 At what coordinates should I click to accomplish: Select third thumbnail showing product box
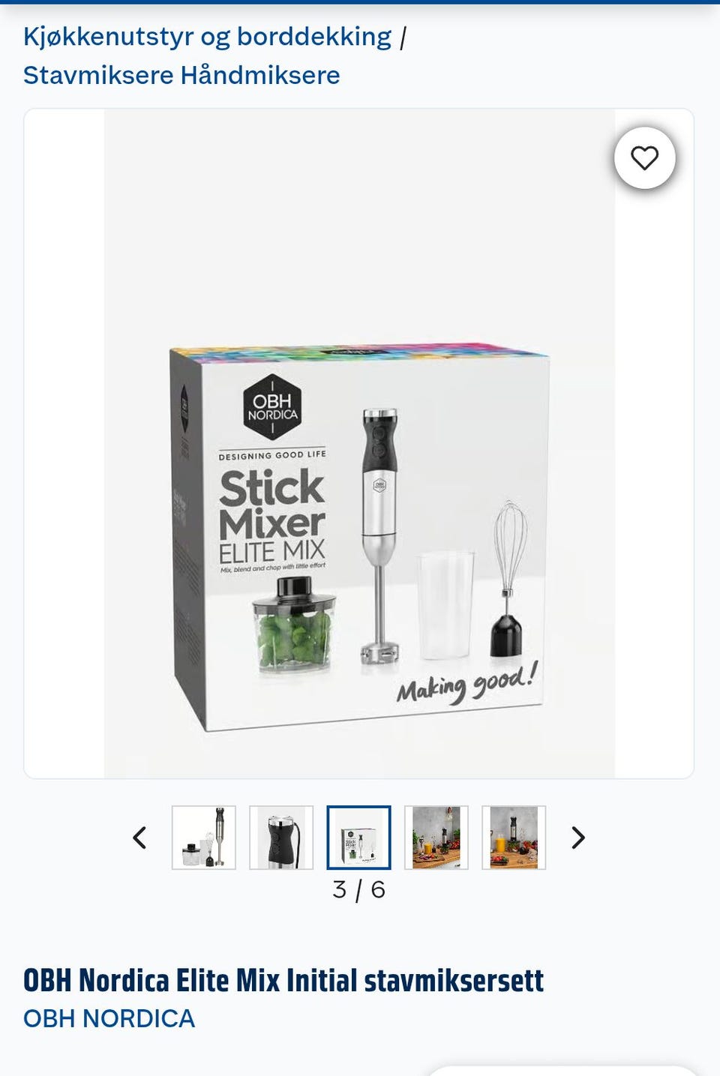point(358,838)
